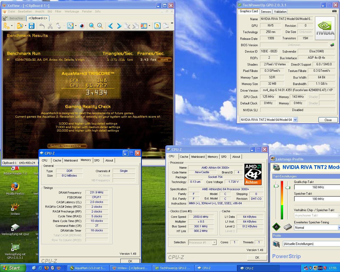Open the dropdown arrow beside the browser tree icon
340x272 pixels.
tap(12, 26)
